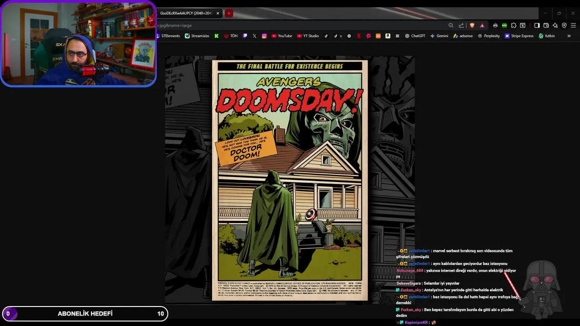
Task: Open the ChatGPT bookmark
Action: pyautogui.click(x=415, y=36)
